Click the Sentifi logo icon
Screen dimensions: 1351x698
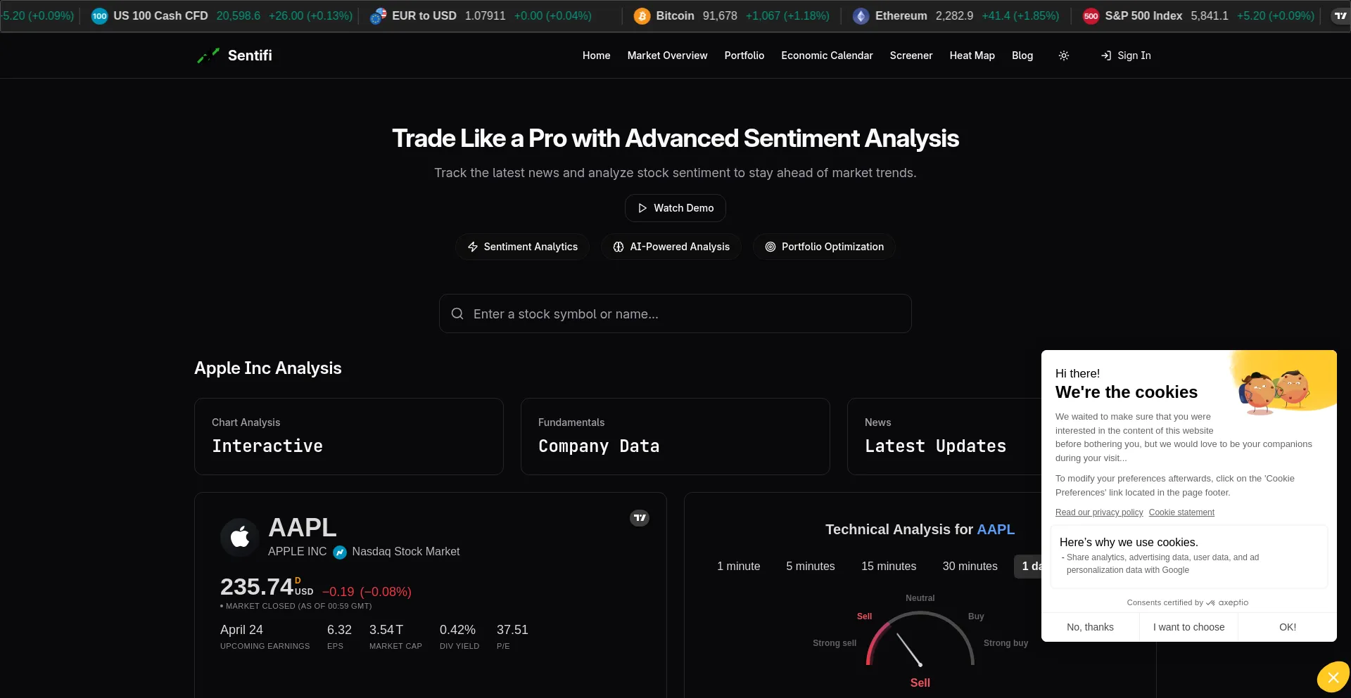click(x=208, y=56)
